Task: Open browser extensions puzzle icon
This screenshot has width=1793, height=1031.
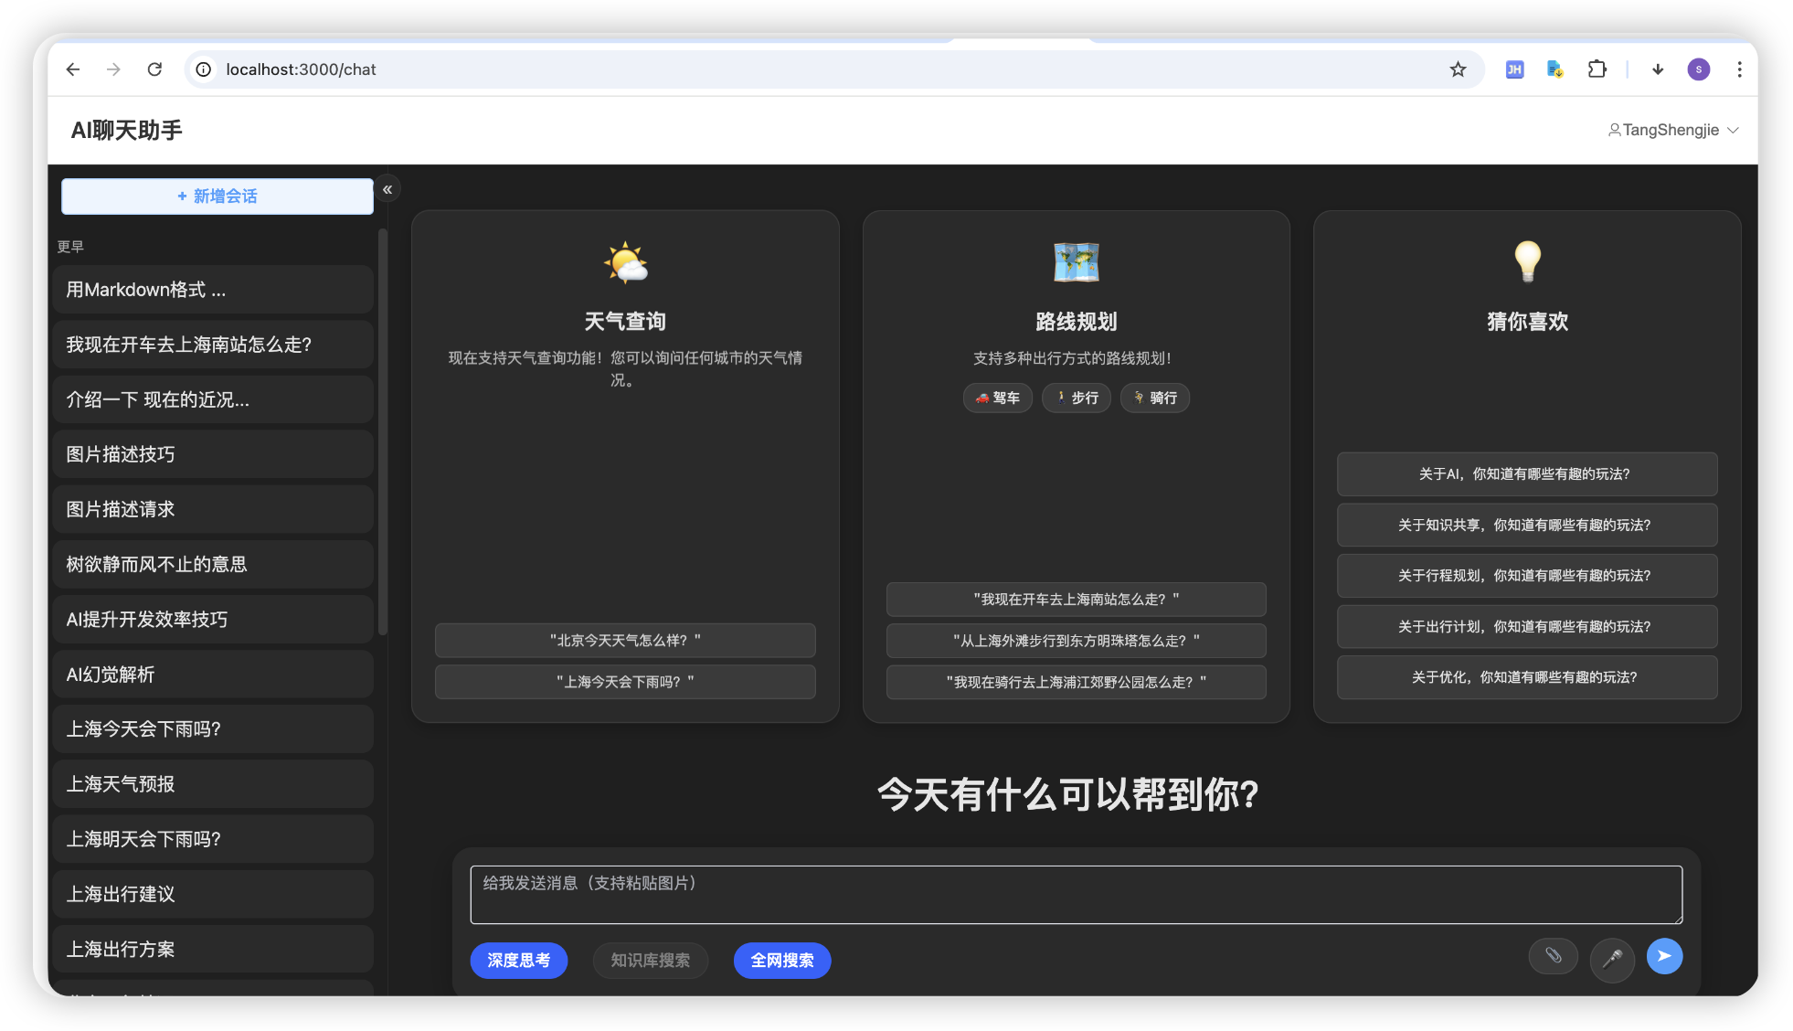Action: [x=1597, y=69]
